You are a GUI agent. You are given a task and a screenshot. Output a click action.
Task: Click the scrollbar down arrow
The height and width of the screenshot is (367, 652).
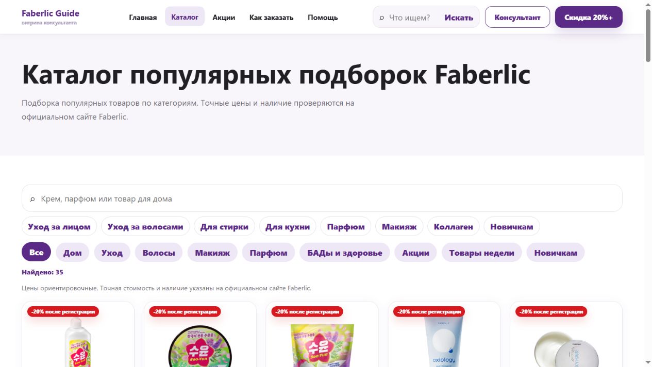click(x=648, y=362)
